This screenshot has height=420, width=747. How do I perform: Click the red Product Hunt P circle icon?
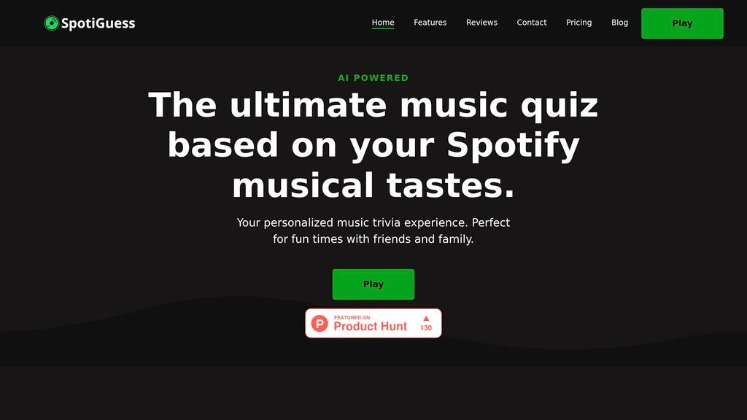320,323
